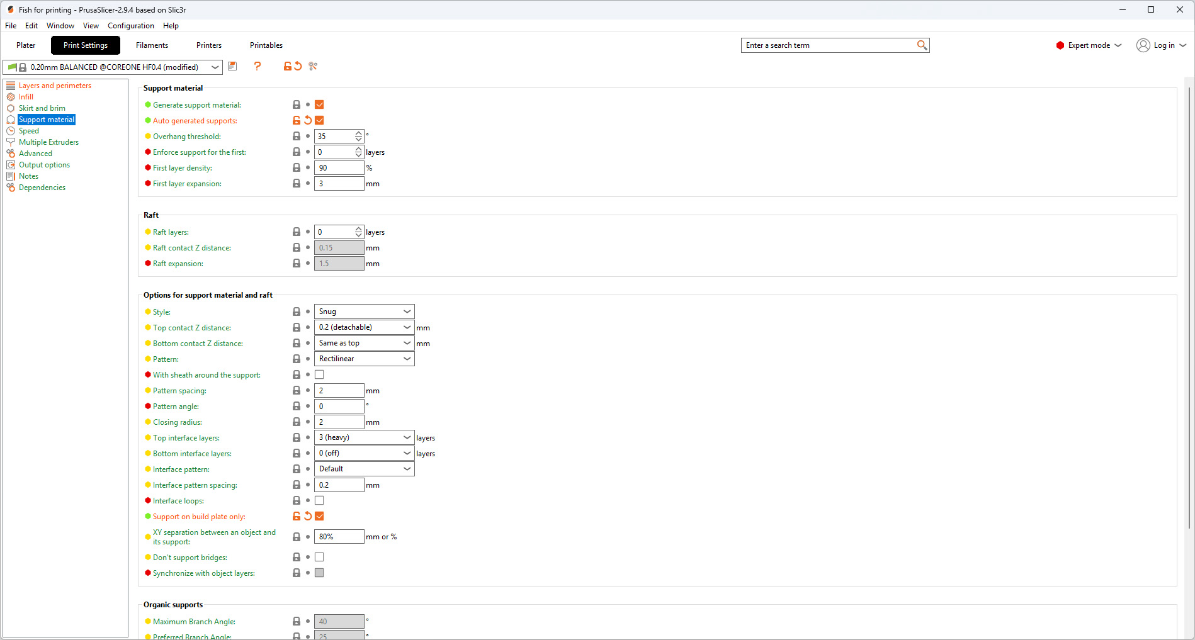The image size is (1195, 640).
Task: Click the save preset floppy icon
Action: tap(232, 66)
